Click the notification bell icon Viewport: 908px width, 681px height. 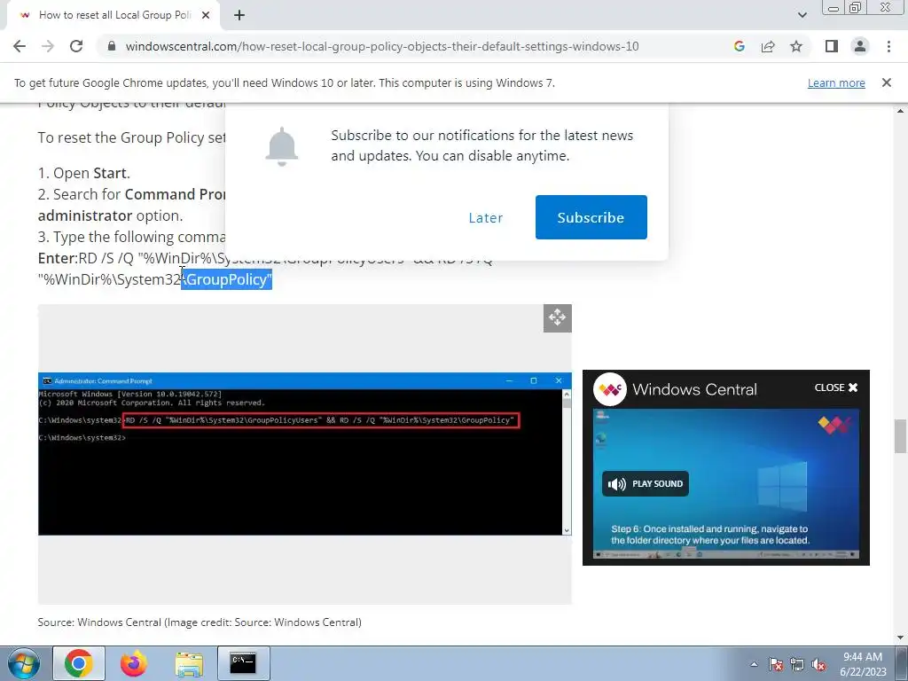pos(281,146)
